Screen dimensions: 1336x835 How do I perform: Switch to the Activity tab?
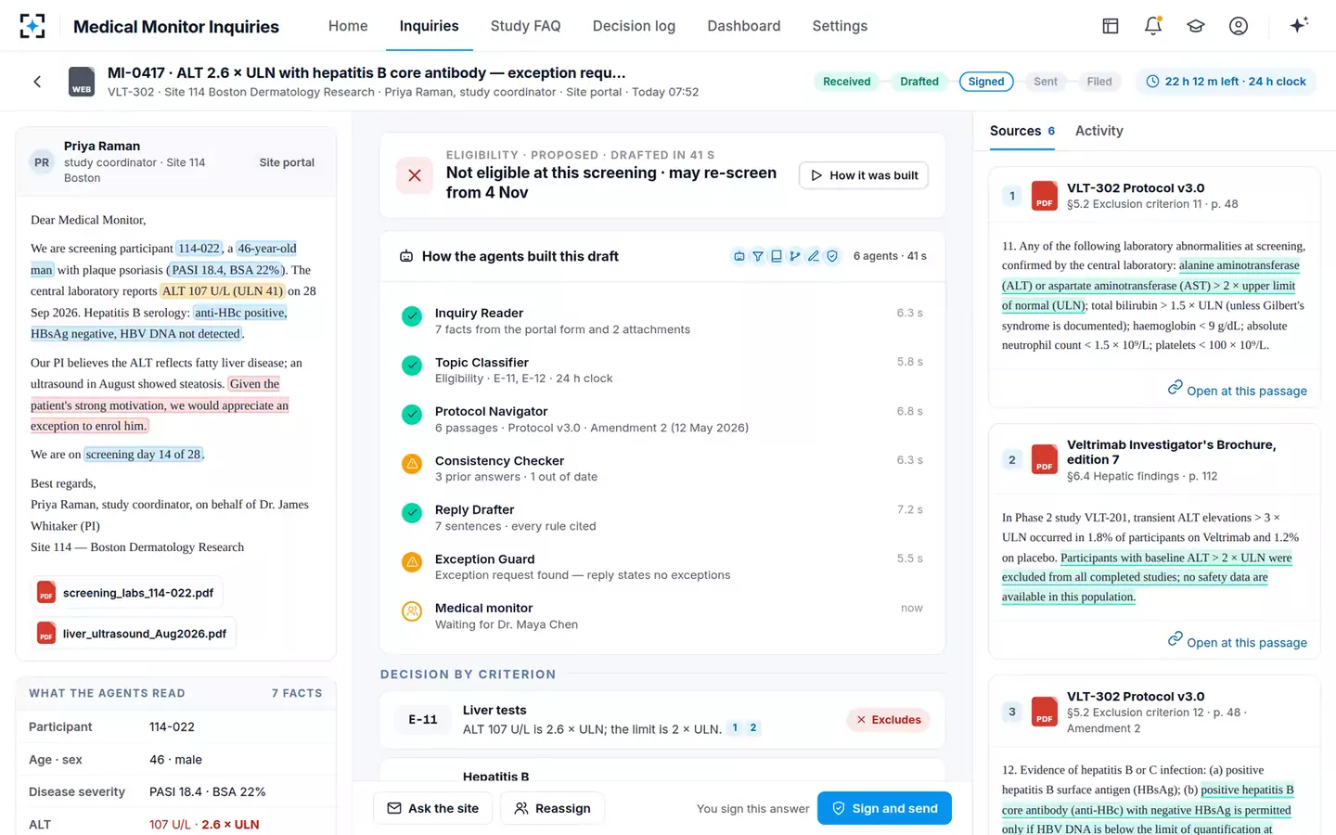point(1099,131)
